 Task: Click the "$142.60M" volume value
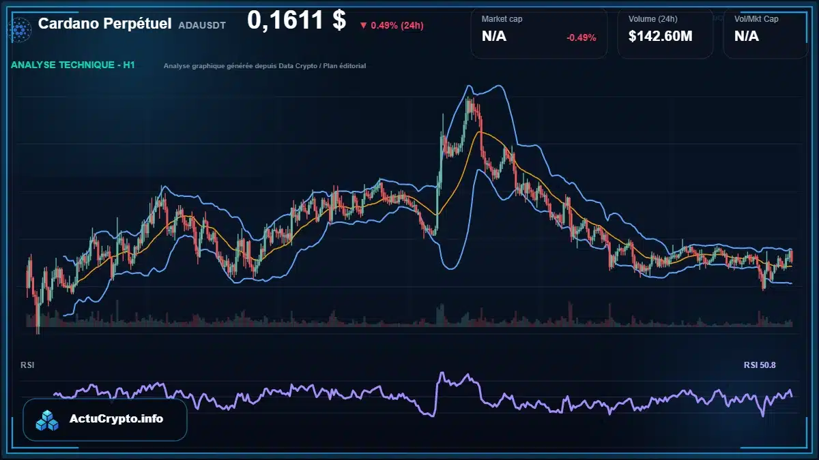click(x=661, y=37)
